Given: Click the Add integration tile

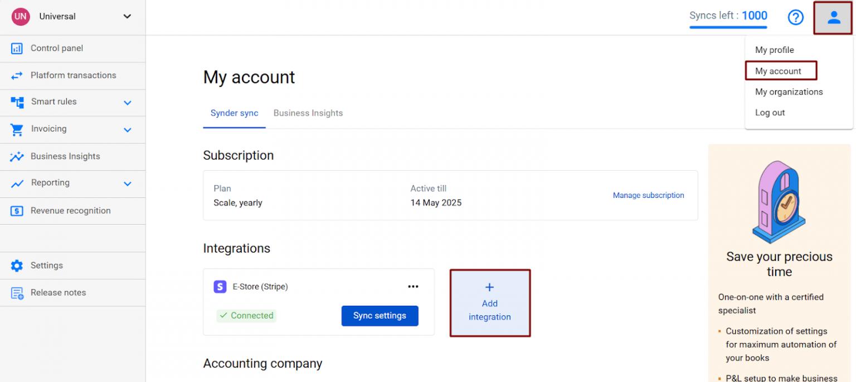Looking at the screenshot, I should coord(490,303).
